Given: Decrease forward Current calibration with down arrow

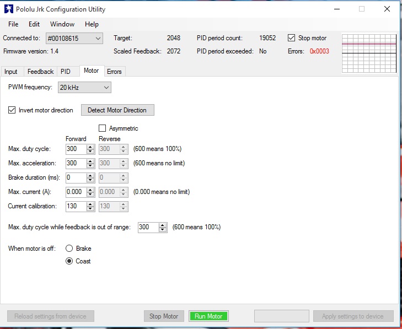Looking at the screenshot, I should pos(90,209).
